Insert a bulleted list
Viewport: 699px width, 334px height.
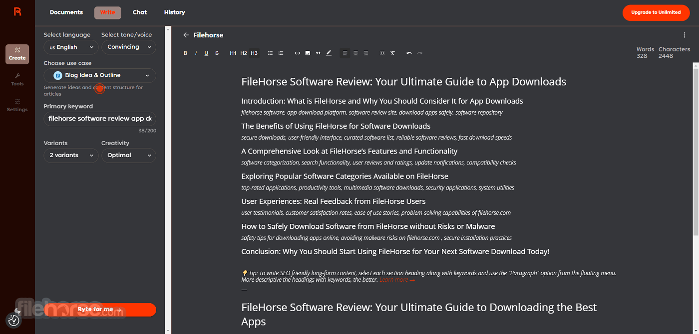tap(270, 53)
